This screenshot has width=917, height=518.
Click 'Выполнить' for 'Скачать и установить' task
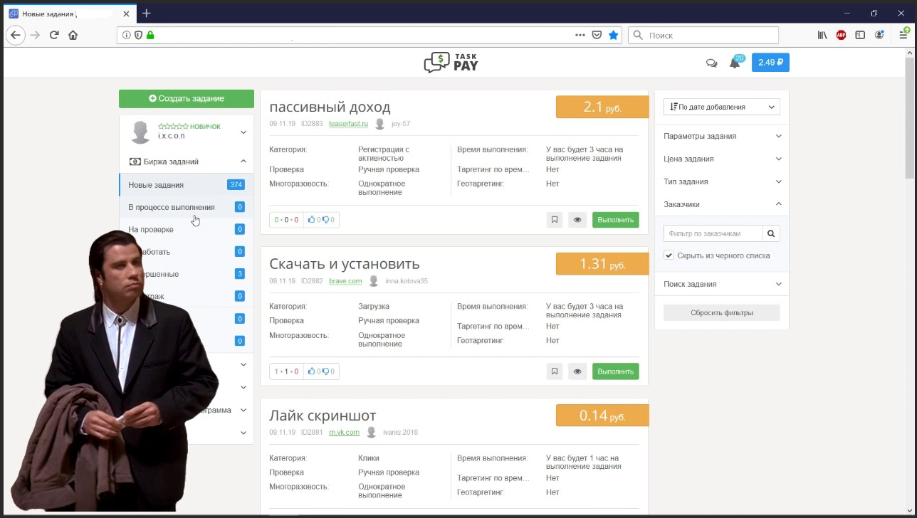point(615,371)
